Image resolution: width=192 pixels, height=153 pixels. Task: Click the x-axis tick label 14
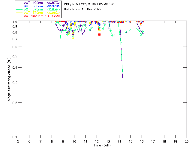pyautogui.click(x=119, y=142)
